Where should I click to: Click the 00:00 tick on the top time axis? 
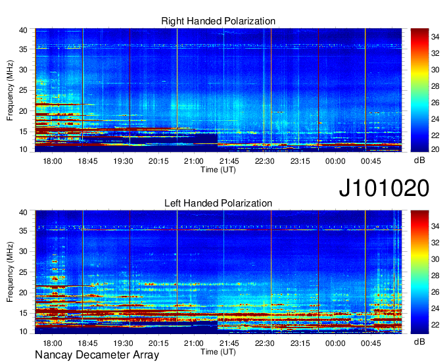click(335, 161)
